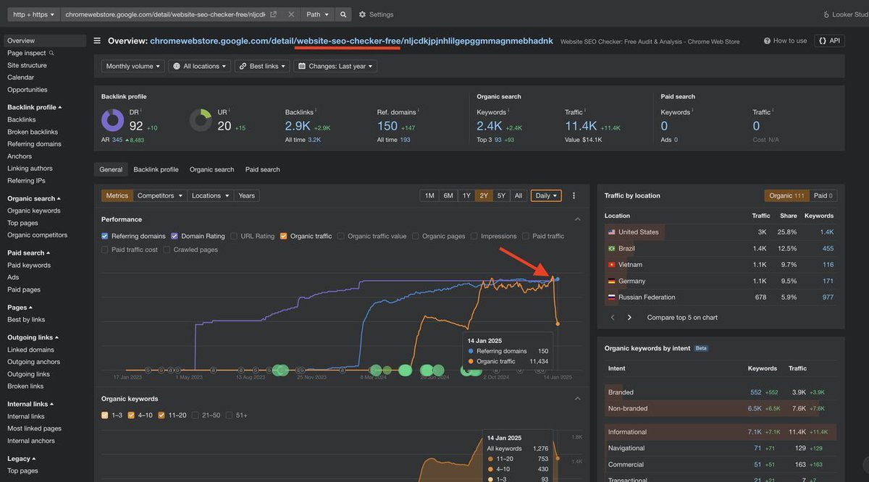Enable Crawled pages checkbox

[167, 250]
